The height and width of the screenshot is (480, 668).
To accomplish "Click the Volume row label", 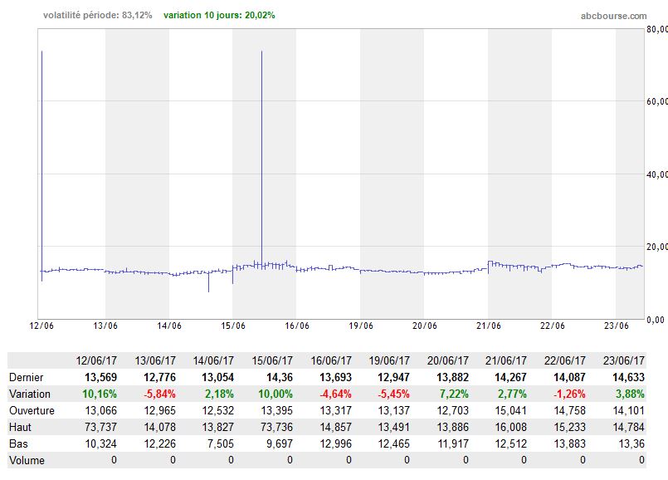I will [27, 460].
